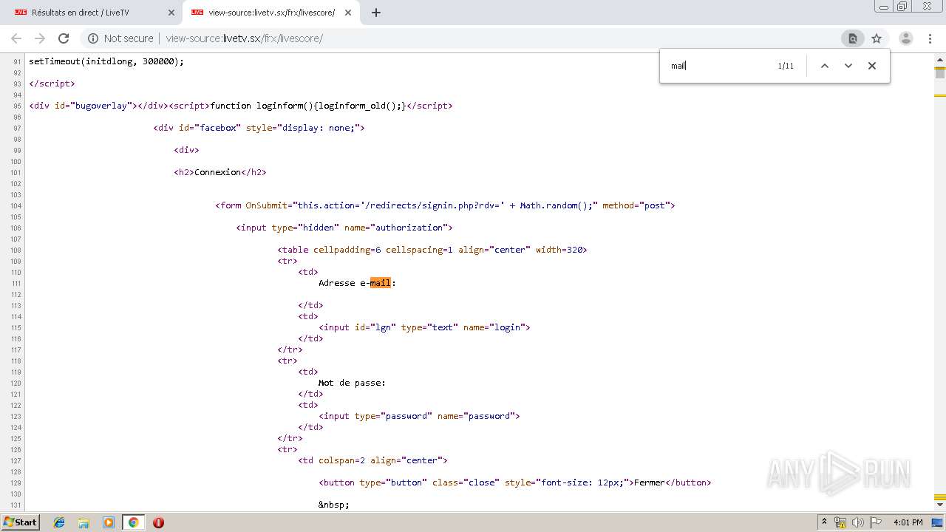Click the Chrome taskbar button
Screen dimensions: 946x532
point(133,522)
